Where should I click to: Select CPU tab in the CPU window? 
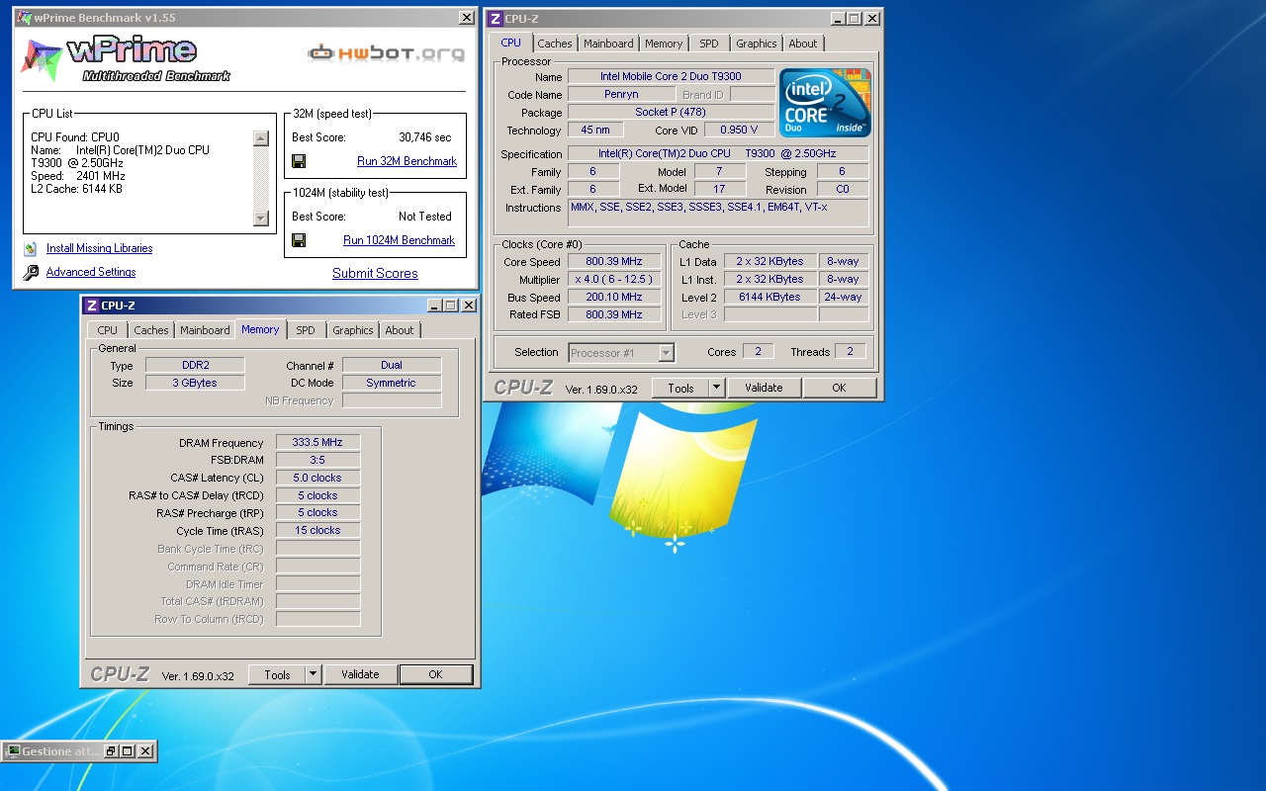click(511, 43)
